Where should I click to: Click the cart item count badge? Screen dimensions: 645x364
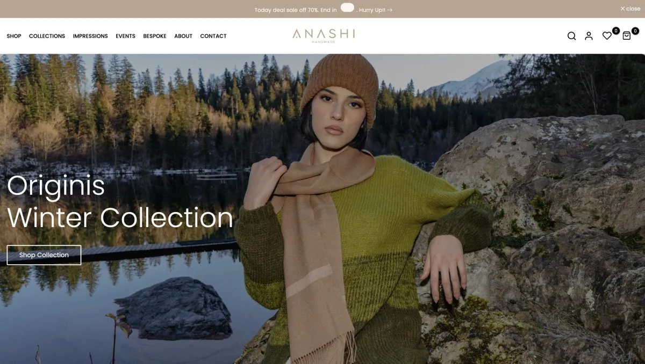pos(635,31)
